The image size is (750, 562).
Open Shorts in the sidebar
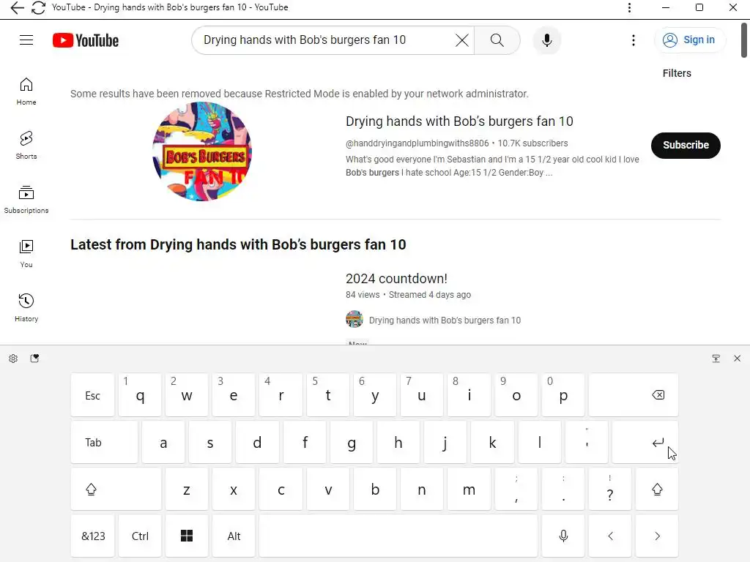tap(26, 146)
